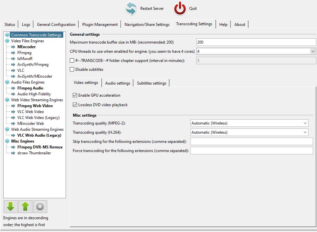
Task: Switch to the Status tab
Action: 10,25
